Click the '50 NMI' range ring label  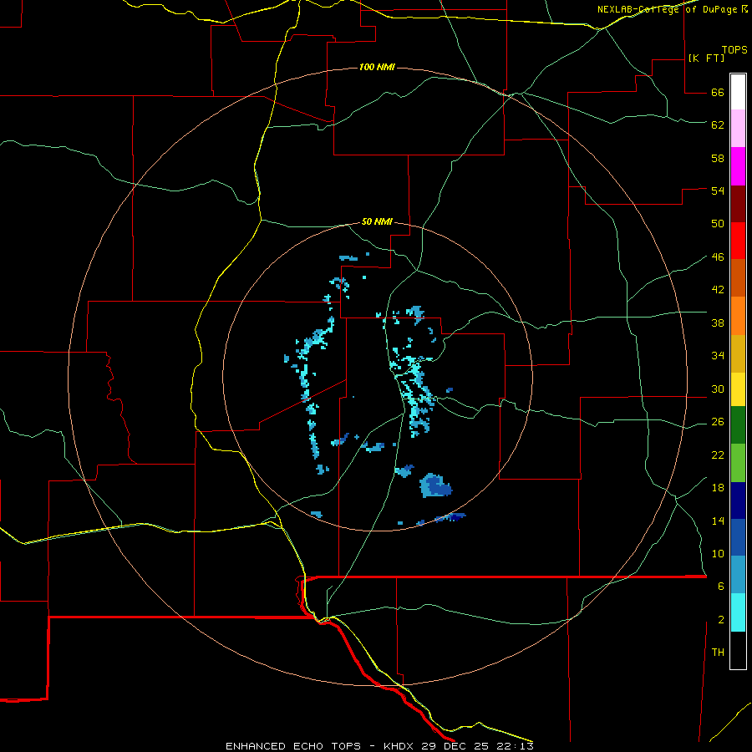(x=377, y=221)
